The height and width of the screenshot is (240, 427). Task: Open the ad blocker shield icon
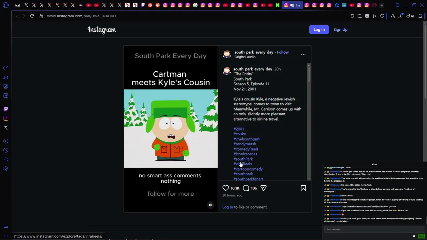click(367, 16)
